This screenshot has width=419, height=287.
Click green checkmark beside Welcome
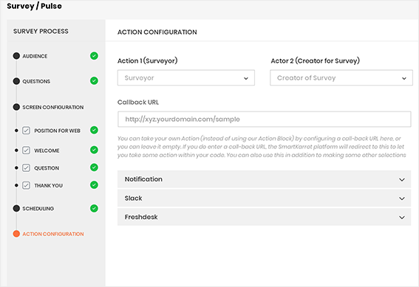pos(94,150)
